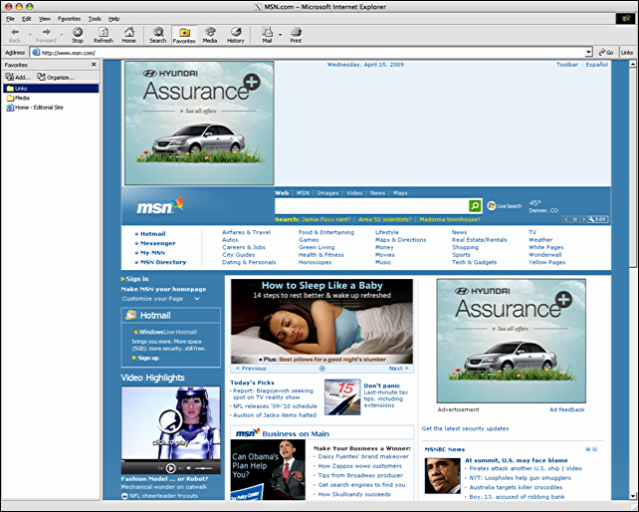Image resolution: width=639 pixels, height=512 pixels.
Task: Adjust the video player volume slider
Action: (x=203, y=468)
